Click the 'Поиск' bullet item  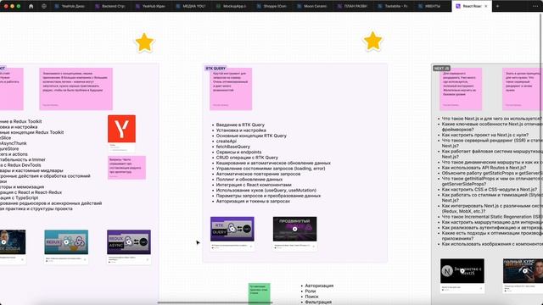311,297
